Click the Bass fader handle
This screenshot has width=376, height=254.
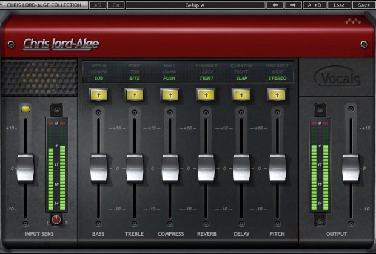point(99,168)
